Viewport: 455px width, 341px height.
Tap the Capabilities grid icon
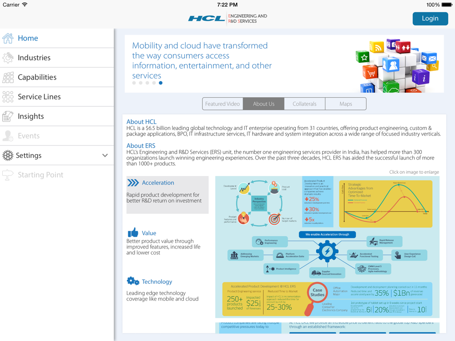point(8,77)
